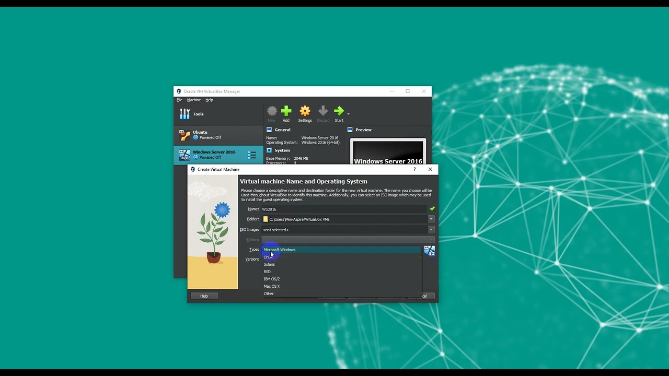The height and width of the screenshot is (376, 669).
Task: Click the VirtualBox Manager title bar logo
Action: point(179,91)
